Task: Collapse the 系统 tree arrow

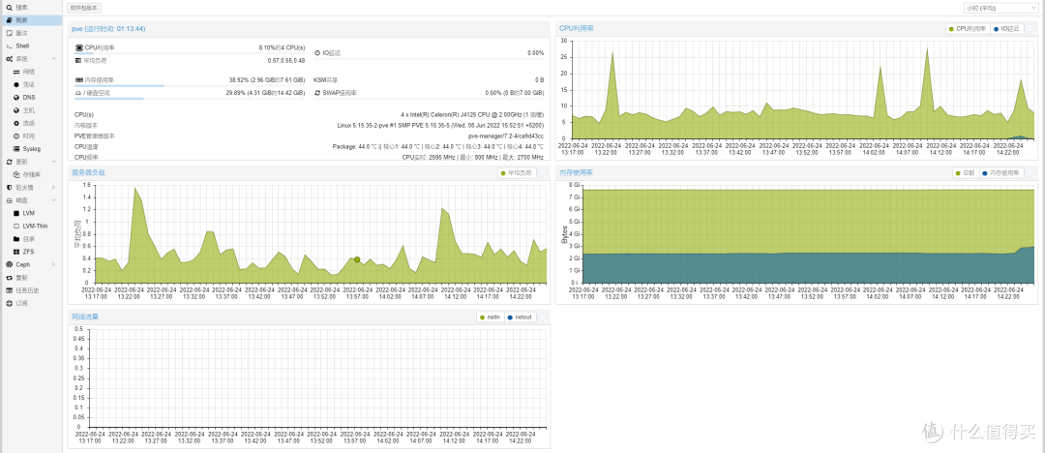Action: click(54, 59)
